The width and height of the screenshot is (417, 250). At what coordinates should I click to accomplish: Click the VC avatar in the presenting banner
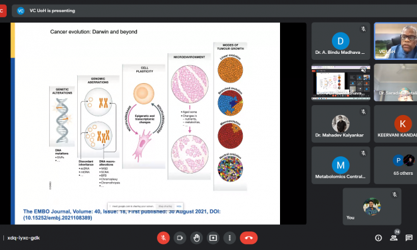21,11
